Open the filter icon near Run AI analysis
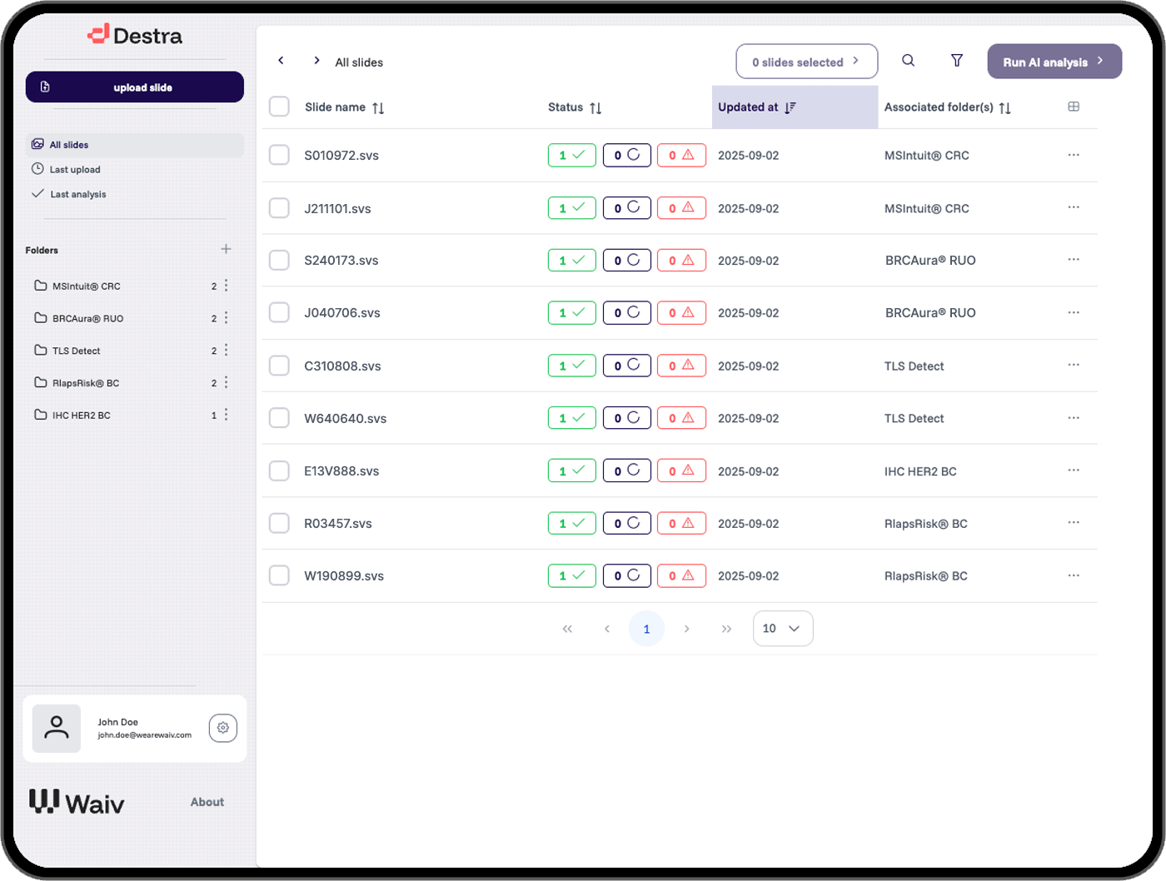The height and width of the screenshot is (881, 1166). pyautogui.click(x=957, y=61)
